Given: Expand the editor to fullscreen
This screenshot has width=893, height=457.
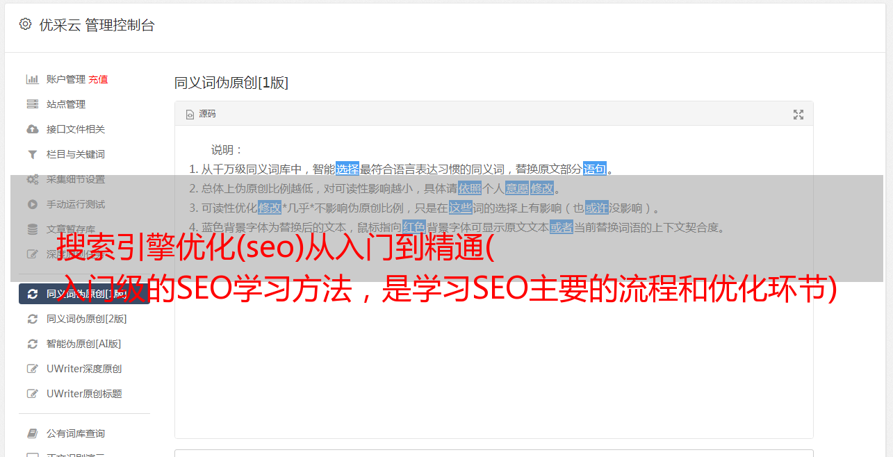Looking at the screenshot, I should (x=798, y=115).
